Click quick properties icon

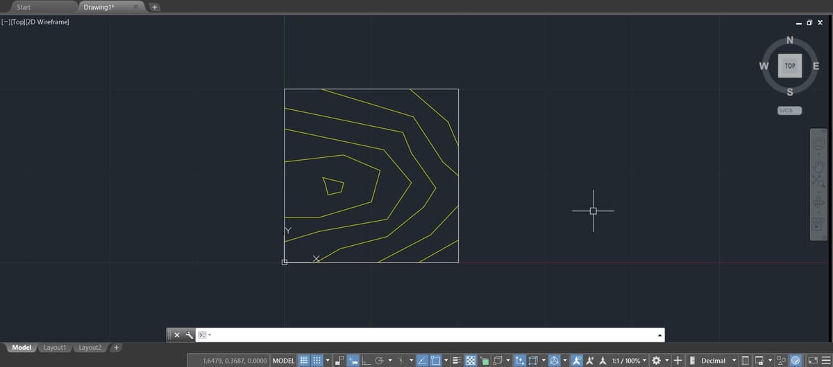745,361
